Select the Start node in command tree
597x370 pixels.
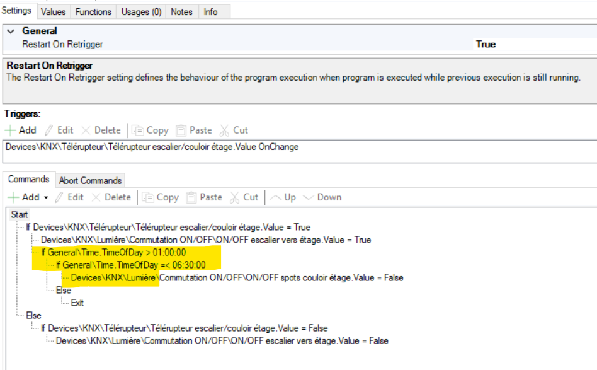pyautogui.click(x=20, y=215)
